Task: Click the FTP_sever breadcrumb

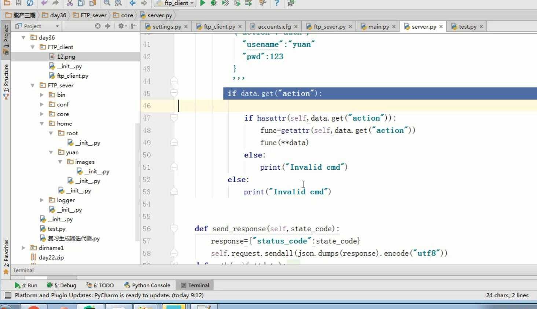Action: pos(89,15)
